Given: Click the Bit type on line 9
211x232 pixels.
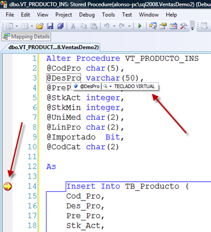Looking at the screenshot, I should coord(113,137).
